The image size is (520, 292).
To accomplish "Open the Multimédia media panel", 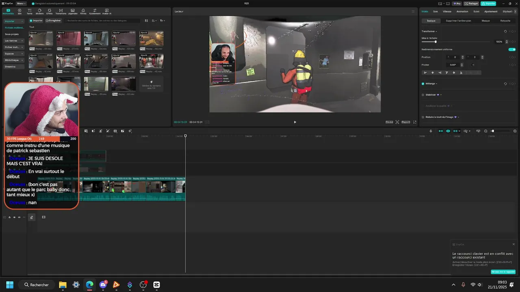I will 8,11.
